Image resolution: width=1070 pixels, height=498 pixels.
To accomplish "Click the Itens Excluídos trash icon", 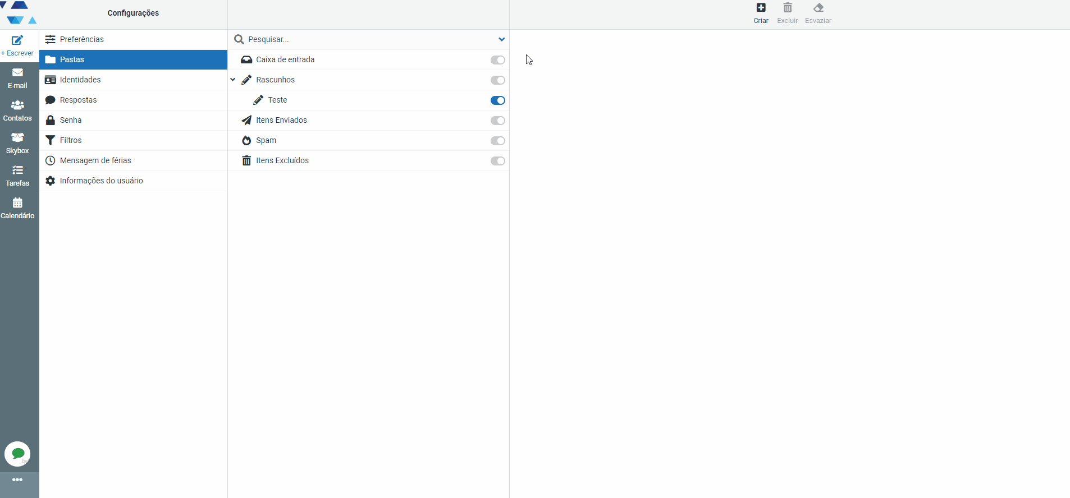I will click(246, 160).
